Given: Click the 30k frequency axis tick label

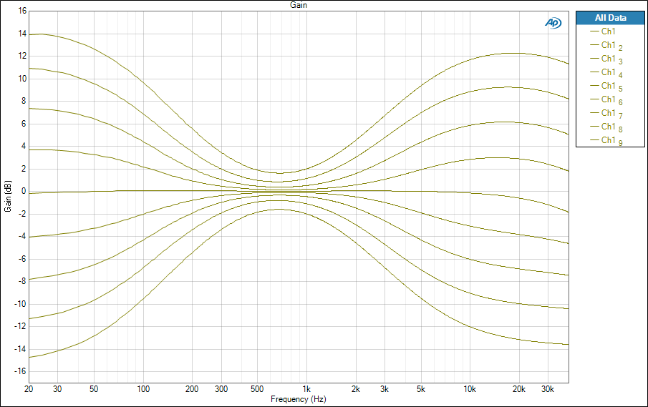Looking at the screenshot, I should pyautogui.click(x=548, y=389).
